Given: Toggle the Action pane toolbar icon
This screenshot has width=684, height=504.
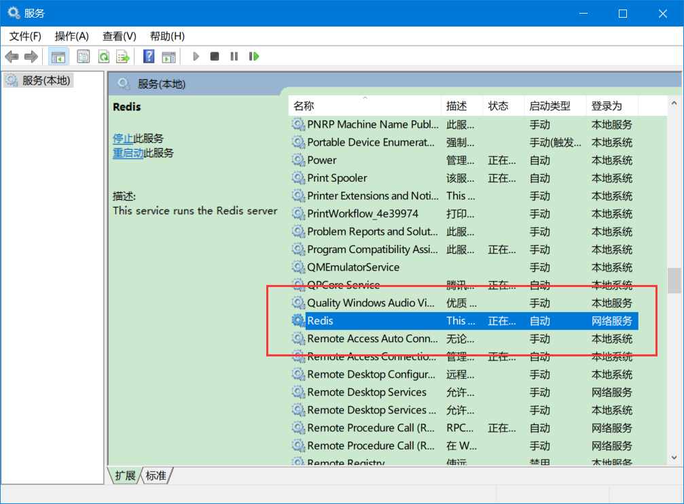Looking at the screenshot, I should [169, 56].
